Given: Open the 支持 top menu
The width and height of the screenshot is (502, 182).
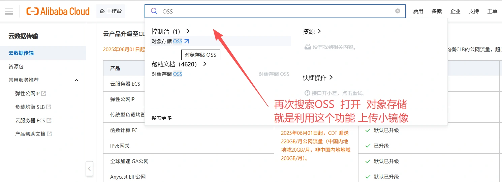Looking at the screenshot, I should [x=474, y=11].
